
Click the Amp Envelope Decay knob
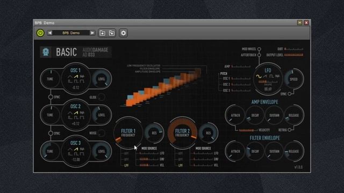(255, 115)
